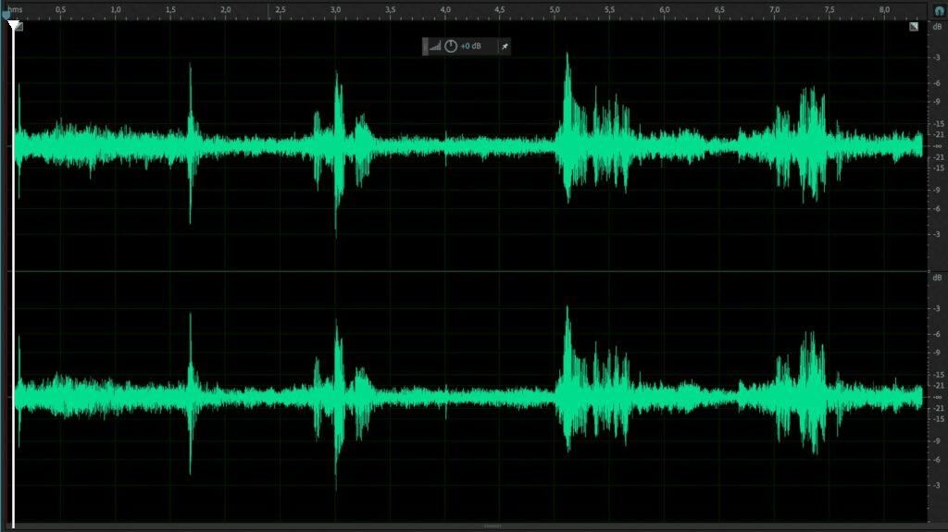Jump to the 1,0 mark on the time ruler
Viewport: 948px width, 532px height.
click(116, 9)
